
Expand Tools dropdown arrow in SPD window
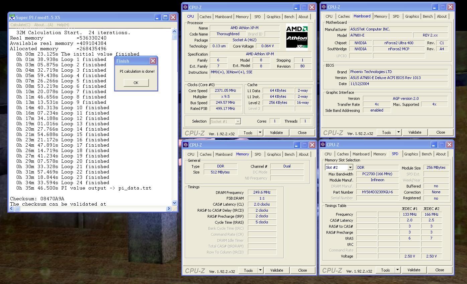pos(397,270)
